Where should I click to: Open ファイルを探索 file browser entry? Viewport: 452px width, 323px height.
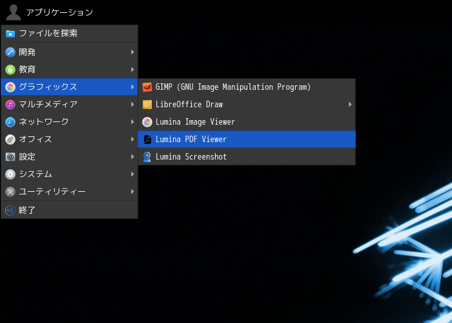tap(70, 34)
